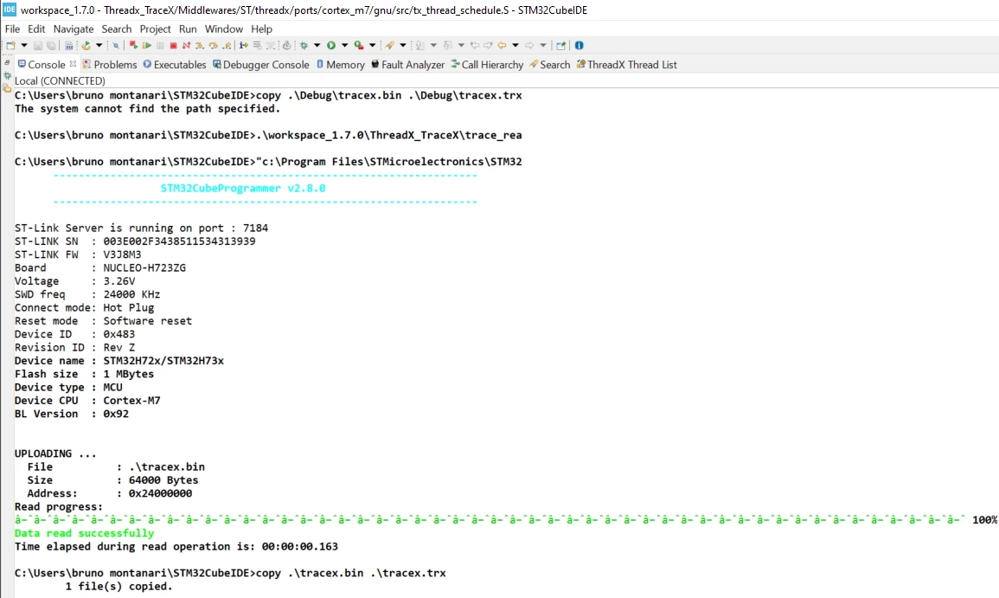Open the Run configurations dropdown arrow
The height and width of the screenshot is (598, 999).
(x=345, y=45)
